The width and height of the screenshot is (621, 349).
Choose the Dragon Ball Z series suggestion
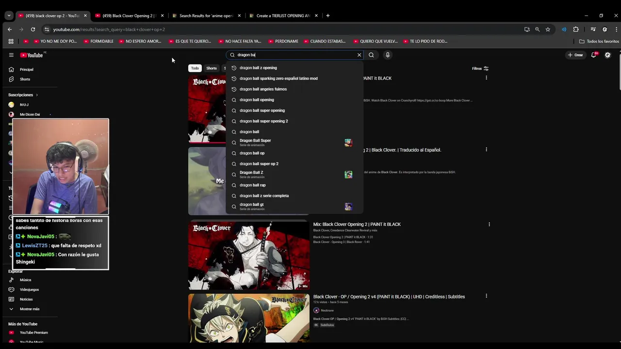(x=294, y=174)
